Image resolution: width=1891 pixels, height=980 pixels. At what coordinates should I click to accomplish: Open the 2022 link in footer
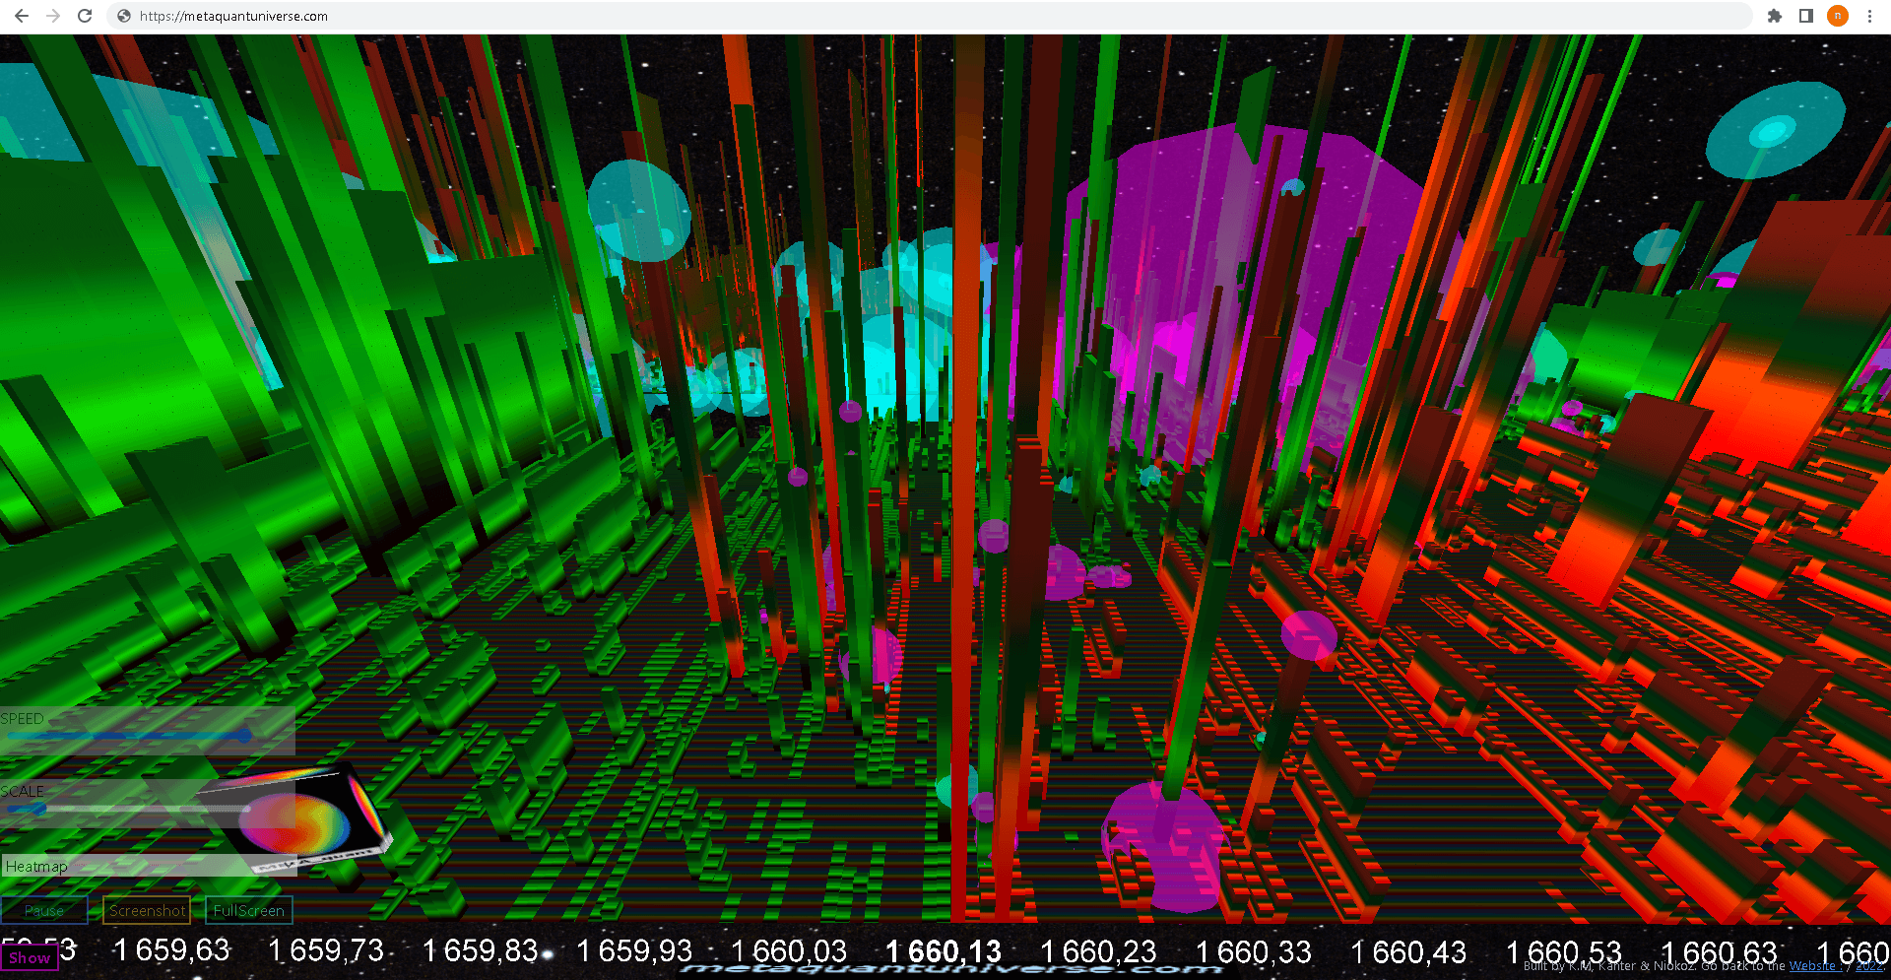[1868, 966]
